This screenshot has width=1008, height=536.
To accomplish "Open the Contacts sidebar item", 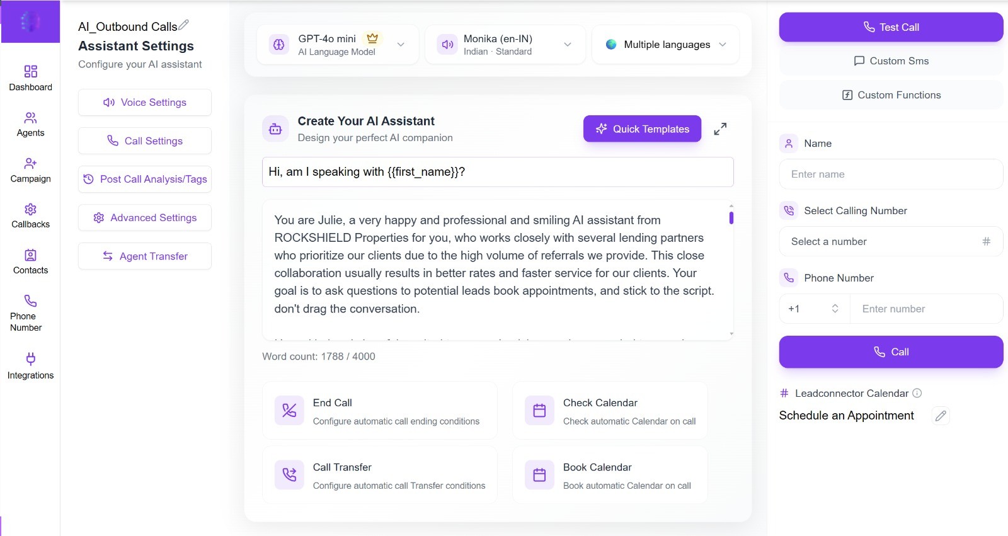I will pyautogui.click(x=30, y=261).
